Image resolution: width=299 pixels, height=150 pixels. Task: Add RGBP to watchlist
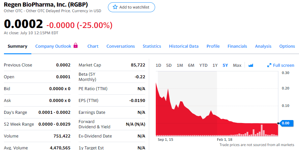tap(131, 7)
